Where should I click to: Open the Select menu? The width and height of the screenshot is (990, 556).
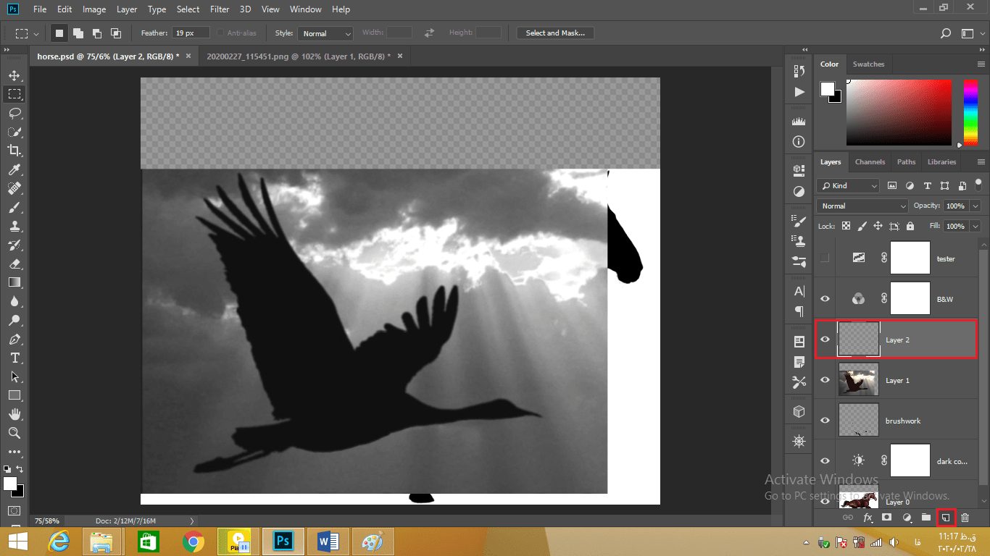click(x=188, y=9)
